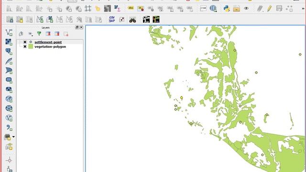
Task: Click the yellow folder browser icon
Action: coord(236,9)
